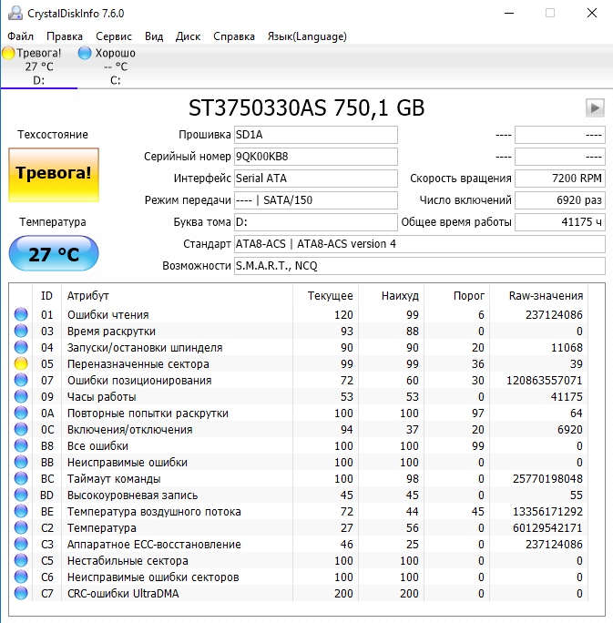Click the Атрибут column header
This screenshot has width=613, height=623.
point(178,296)
